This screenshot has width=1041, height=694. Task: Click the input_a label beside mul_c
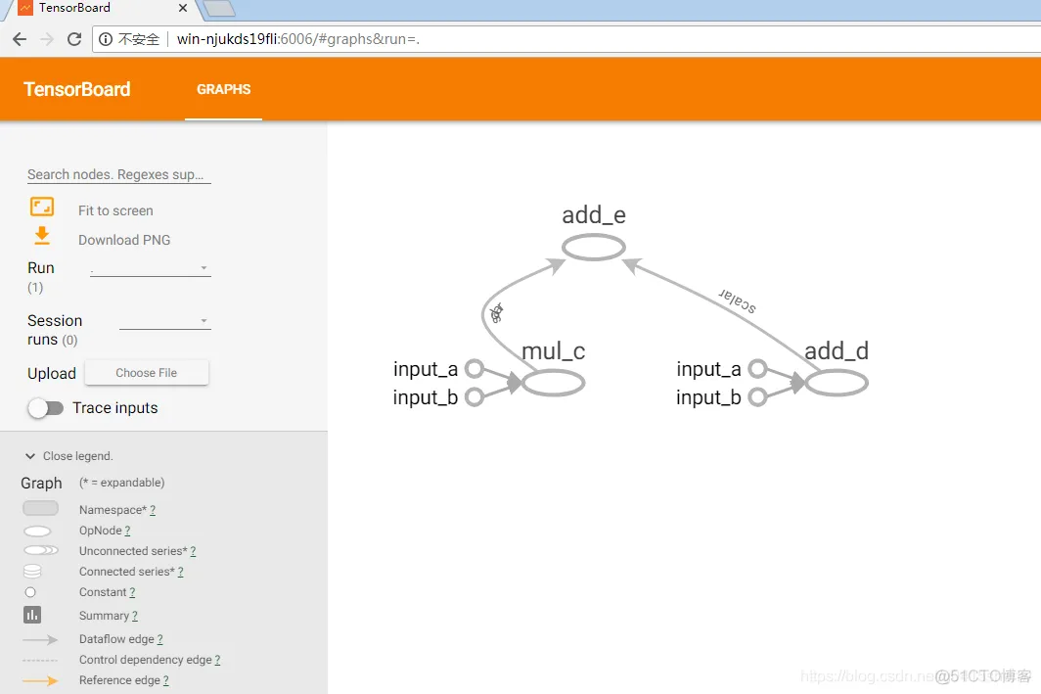[x=426, y=369]
